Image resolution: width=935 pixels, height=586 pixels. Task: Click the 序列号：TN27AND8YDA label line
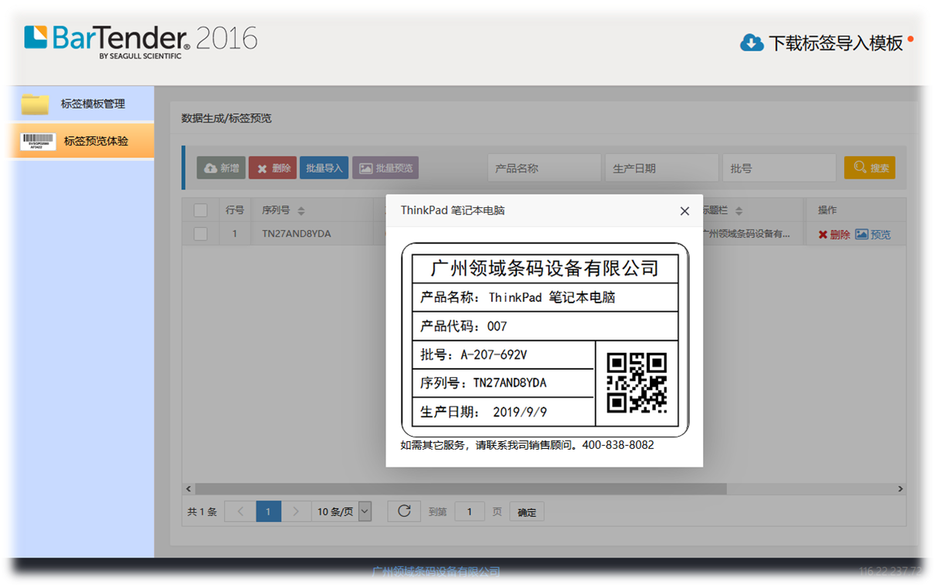(483, 383)
